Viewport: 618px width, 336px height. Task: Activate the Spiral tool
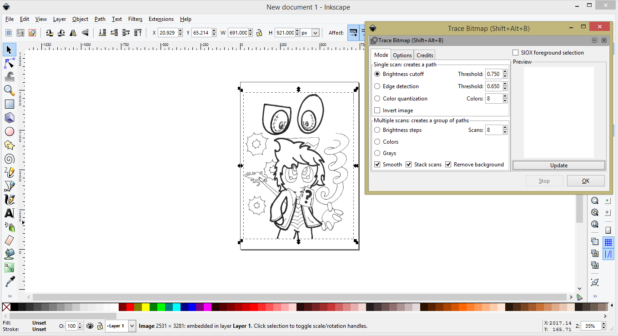9,159
